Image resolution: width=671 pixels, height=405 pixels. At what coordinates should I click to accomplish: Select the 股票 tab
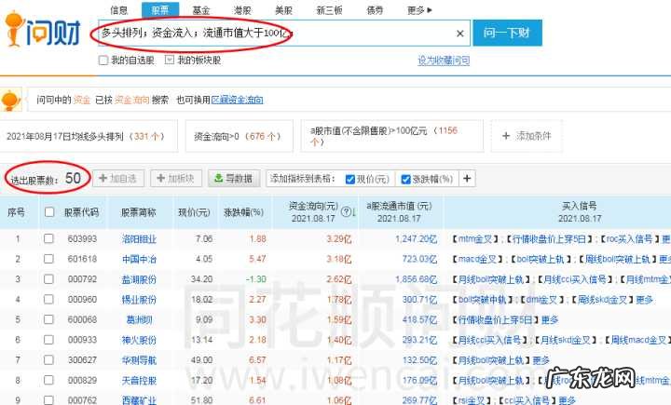click(x=160, y=10)
